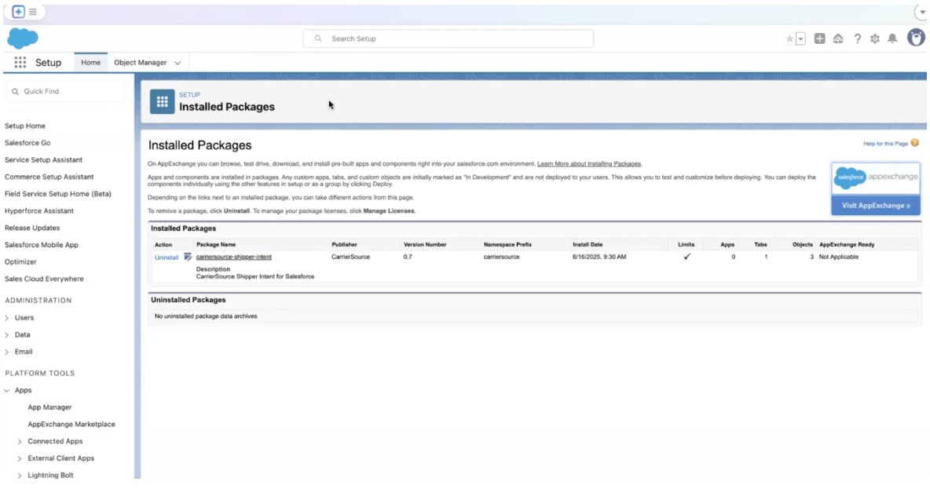Open the user profile avatar
The height and width of the screenshot is (493, 930).
coord(917,38)
